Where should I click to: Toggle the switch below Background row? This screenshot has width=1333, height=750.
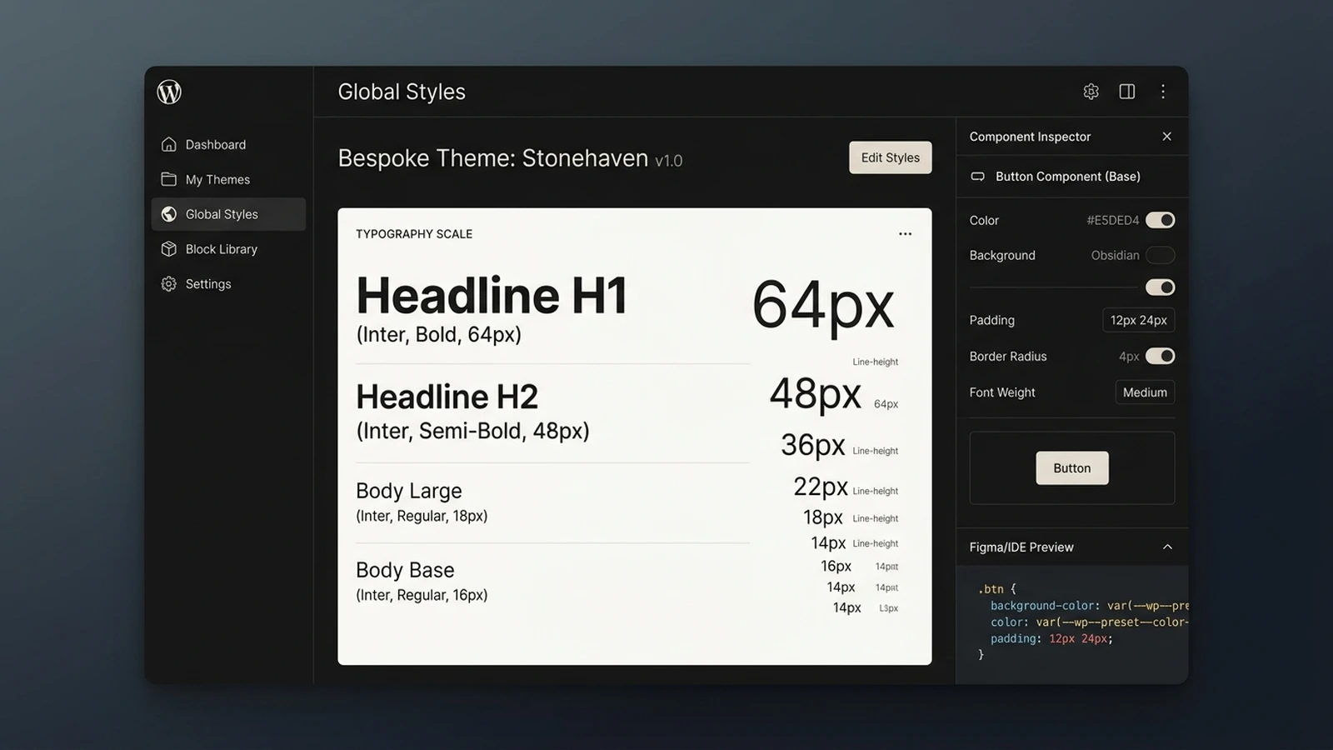(1160, 287)
